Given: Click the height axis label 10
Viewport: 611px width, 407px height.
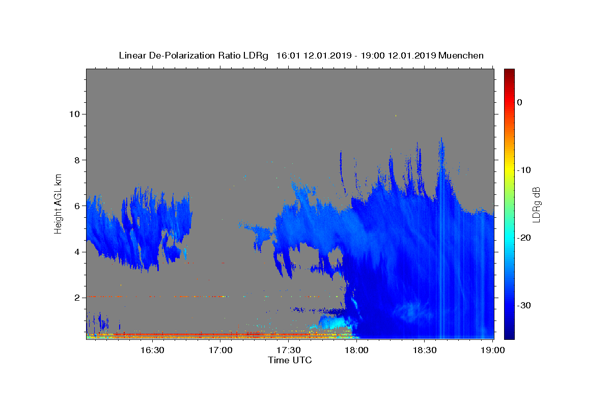Looking at the screenshot, I should pyautogui.click(x=75, y=114).
